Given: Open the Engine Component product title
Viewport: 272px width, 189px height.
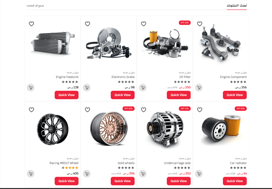Looking at the screenshot, I should [233, 77].
